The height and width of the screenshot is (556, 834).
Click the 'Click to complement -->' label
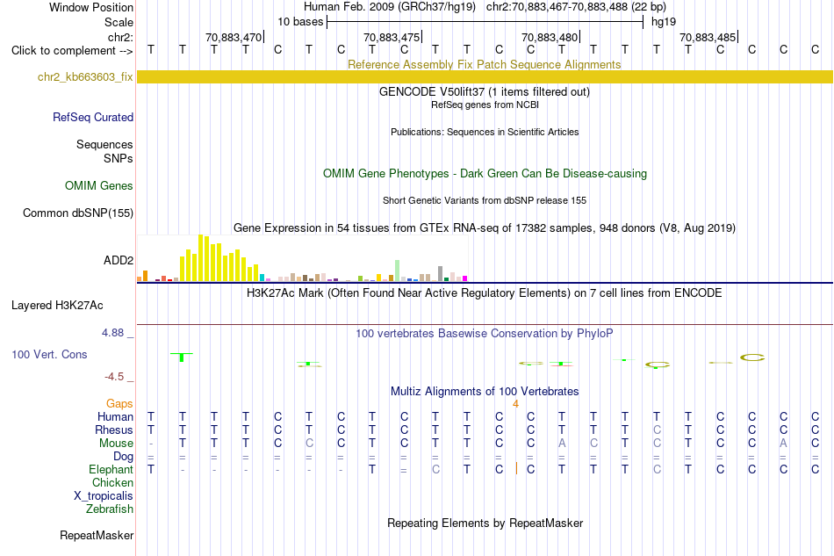(x=72, y=51)
